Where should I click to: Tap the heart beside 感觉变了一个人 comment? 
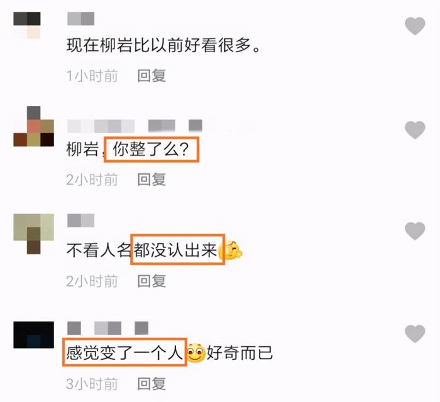pos(415,334)
